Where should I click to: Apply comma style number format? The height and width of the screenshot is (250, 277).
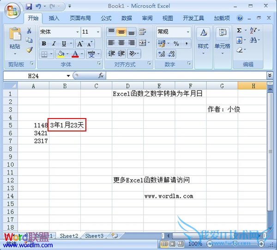[x=186, y=43]
